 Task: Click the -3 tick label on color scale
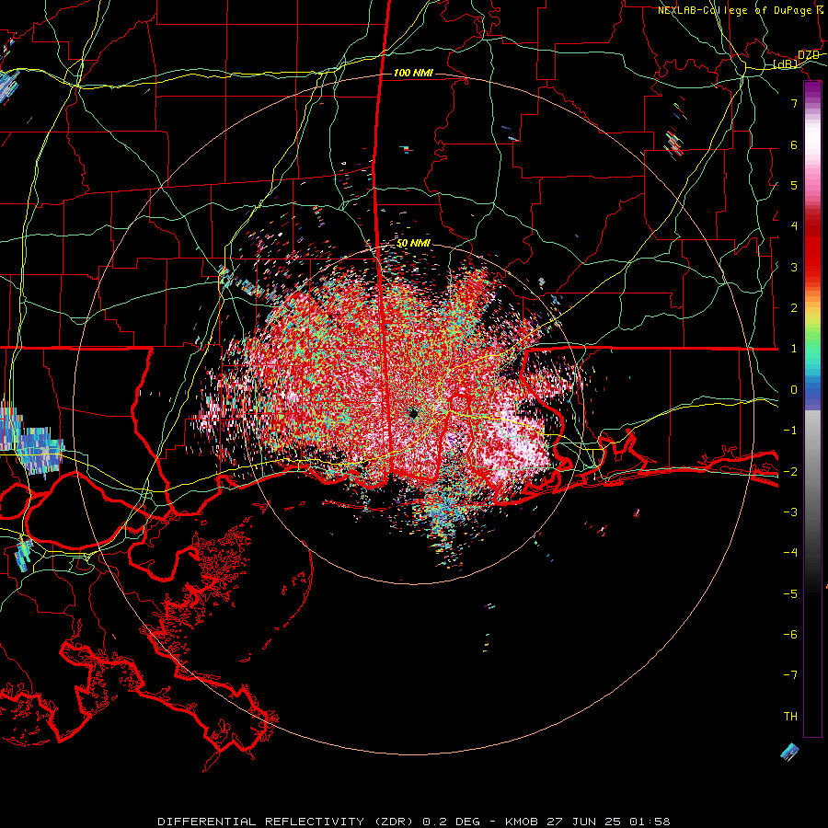coord(790,512)
